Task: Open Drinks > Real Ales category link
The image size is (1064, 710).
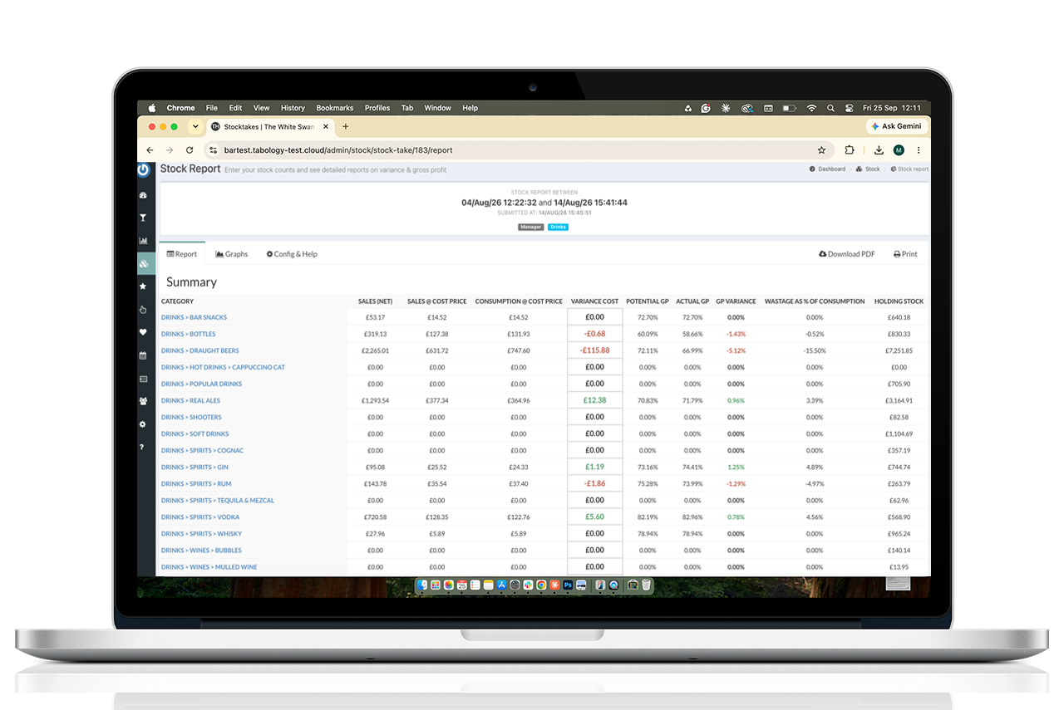Action: coord(190,400)
